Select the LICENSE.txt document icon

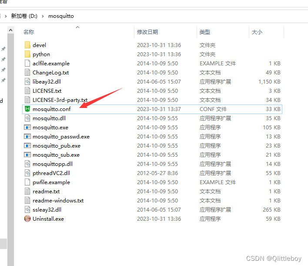tap(27, 91)
